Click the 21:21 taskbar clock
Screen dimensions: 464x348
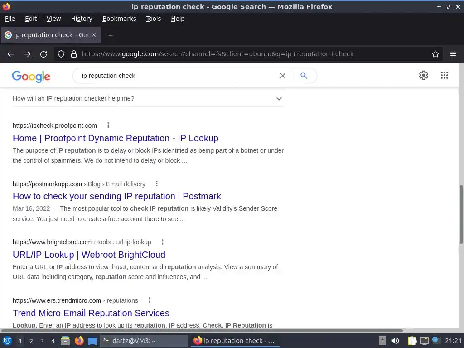coord(453,341)
